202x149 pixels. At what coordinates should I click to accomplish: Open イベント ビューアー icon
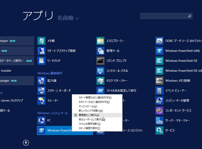(x=159, y=91)
